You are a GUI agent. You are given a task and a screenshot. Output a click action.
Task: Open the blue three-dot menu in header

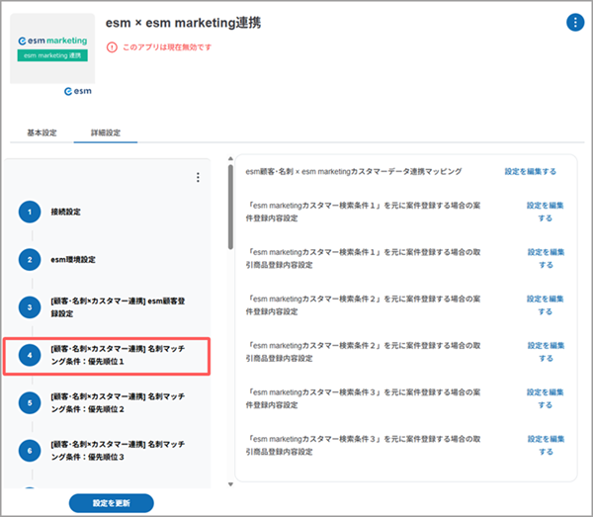[x=574, y=22]
